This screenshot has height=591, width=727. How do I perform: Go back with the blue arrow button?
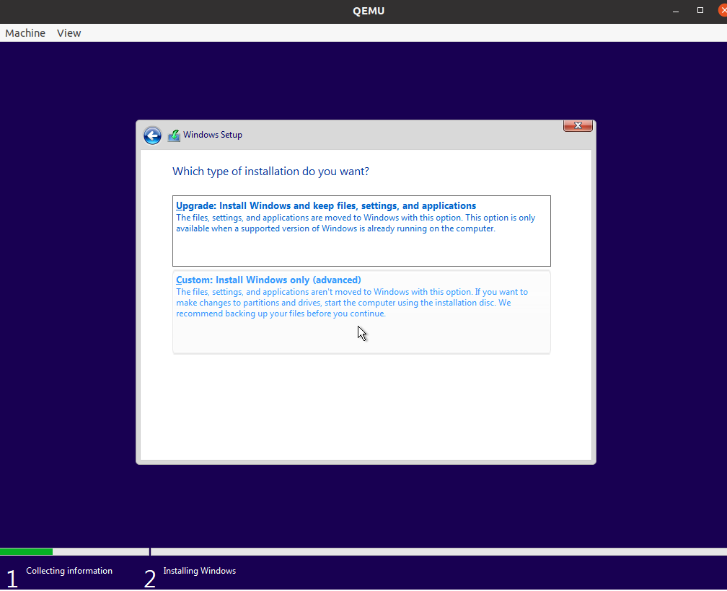(x=152, y=135)
